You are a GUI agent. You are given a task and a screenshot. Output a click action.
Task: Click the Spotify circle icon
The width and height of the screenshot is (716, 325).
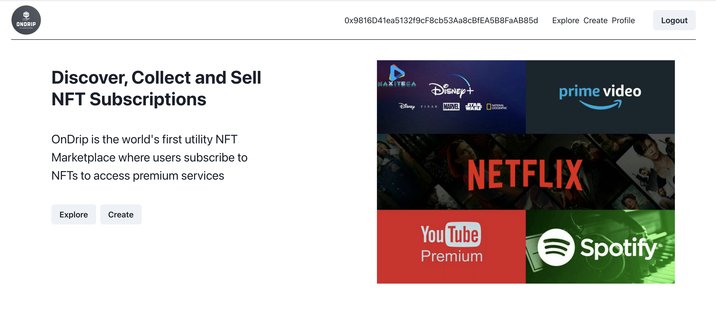[556, 247]
